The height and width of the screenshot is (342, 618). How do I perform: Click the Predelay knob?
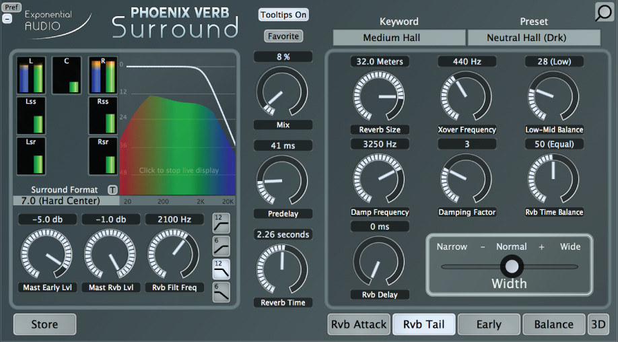tap(282, 180)
